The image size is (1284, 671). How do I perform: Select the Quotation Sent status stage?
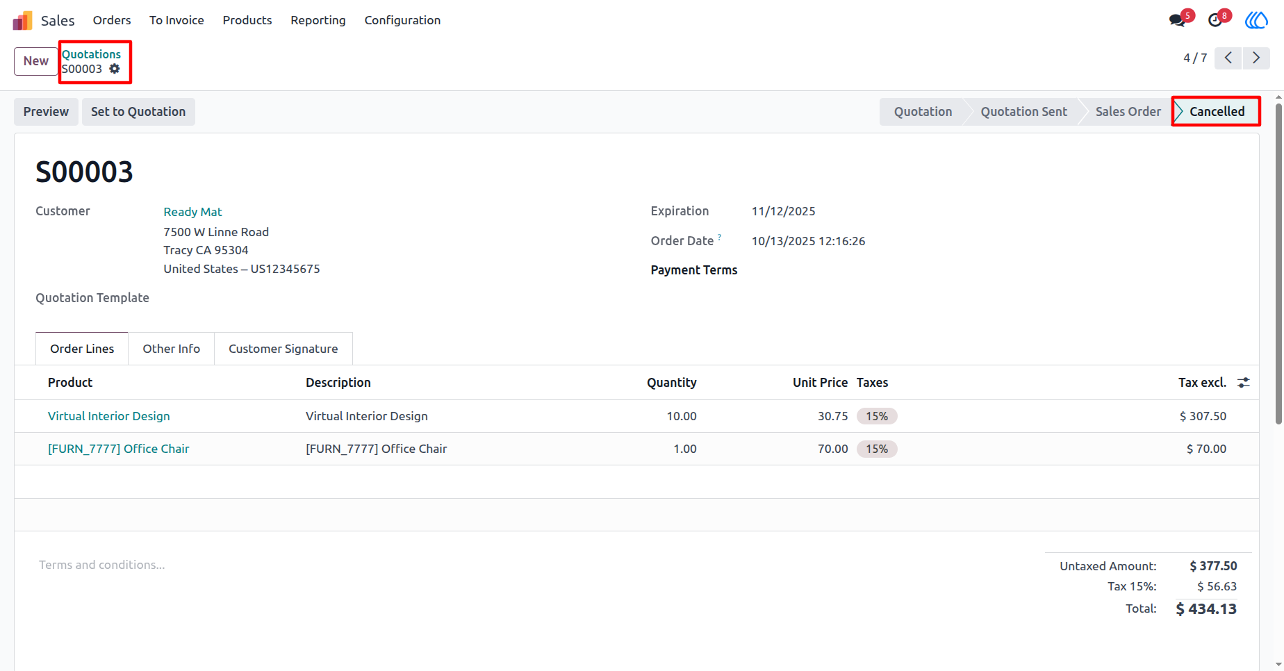click(x=1023, y=112)
